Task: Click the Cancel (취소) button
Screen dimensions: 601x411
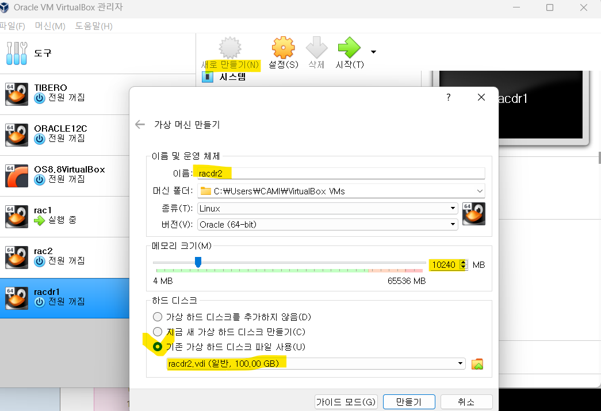Action: [x=466, y=402]
